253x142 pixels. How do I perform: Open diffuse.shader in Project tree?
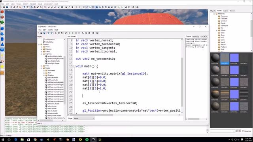53,80
